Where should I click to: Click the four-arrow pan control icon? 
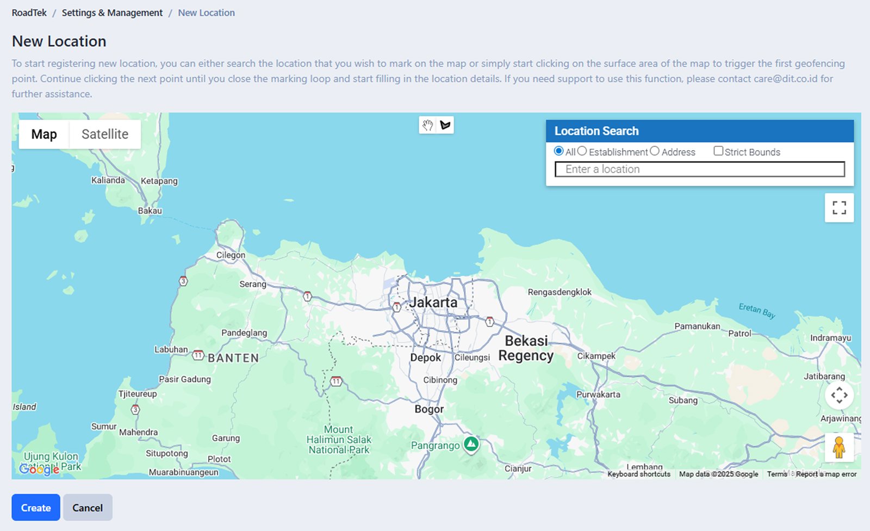click(x=840, y=396)
